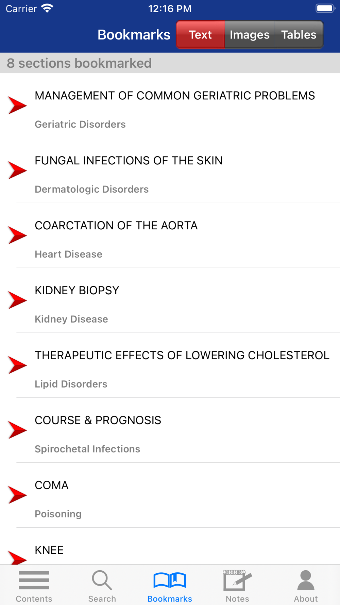Open Therapeutic Effects of Lowering Cholesterol

point(182,355)
